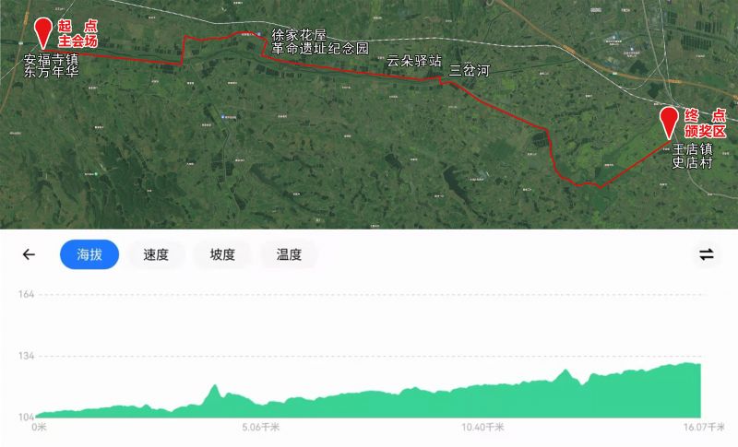Select the red start point pin
The height and width of the screenshot is (447, 738).
point(43,33)
